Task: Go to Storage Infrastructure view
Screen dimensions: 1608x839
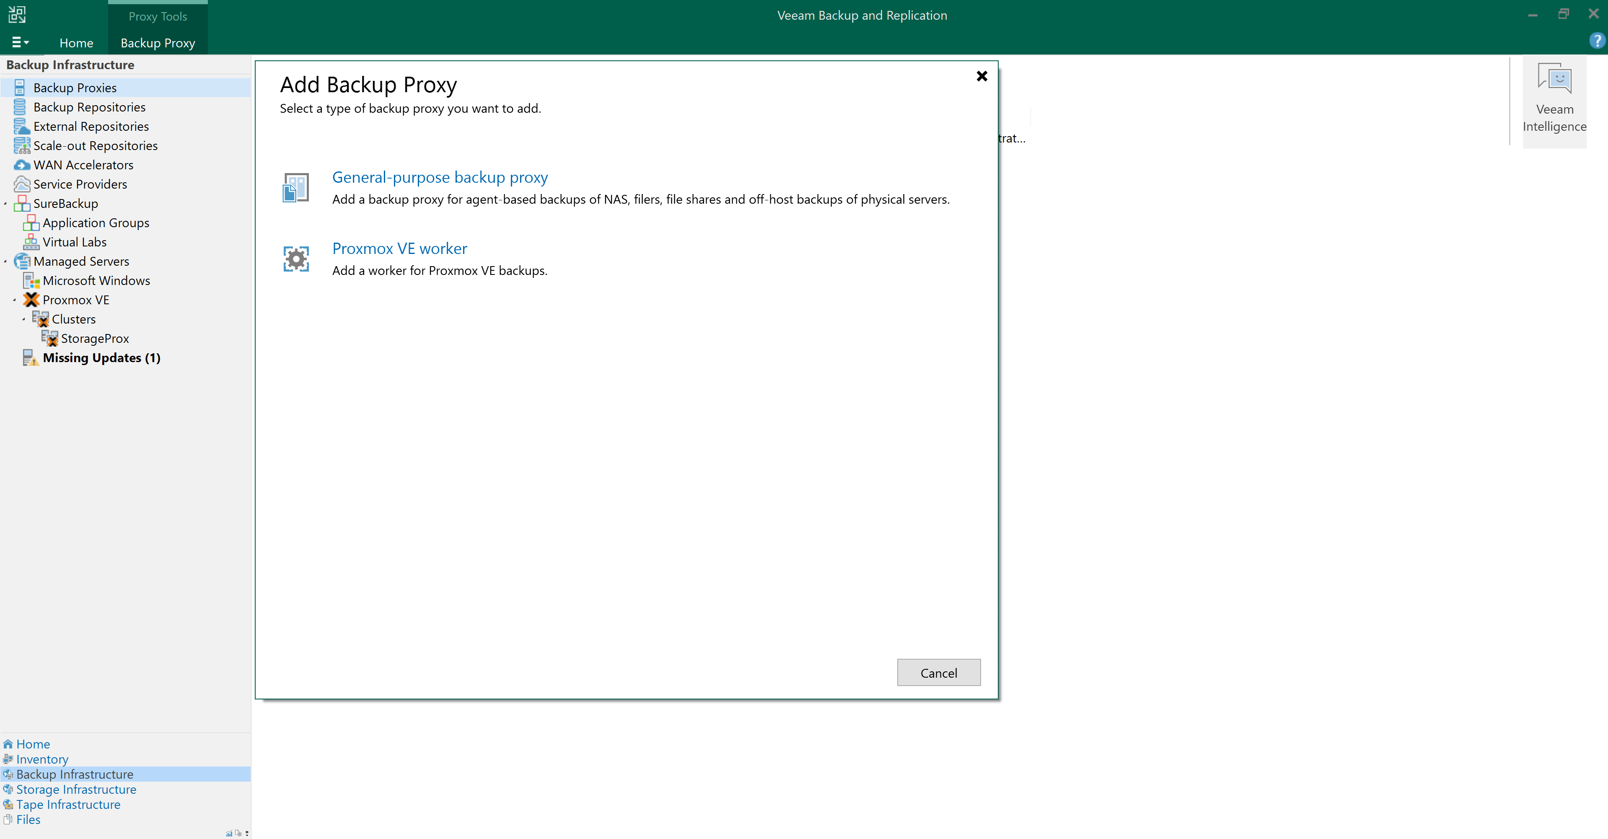Action: [76, 789]
